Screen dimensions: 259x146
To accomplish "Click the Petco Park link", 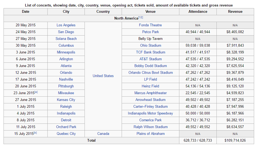I will tap(150, 32).
